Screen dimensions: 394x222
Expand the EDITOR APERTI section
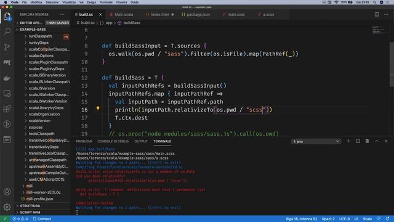click(x=42, y=23)
